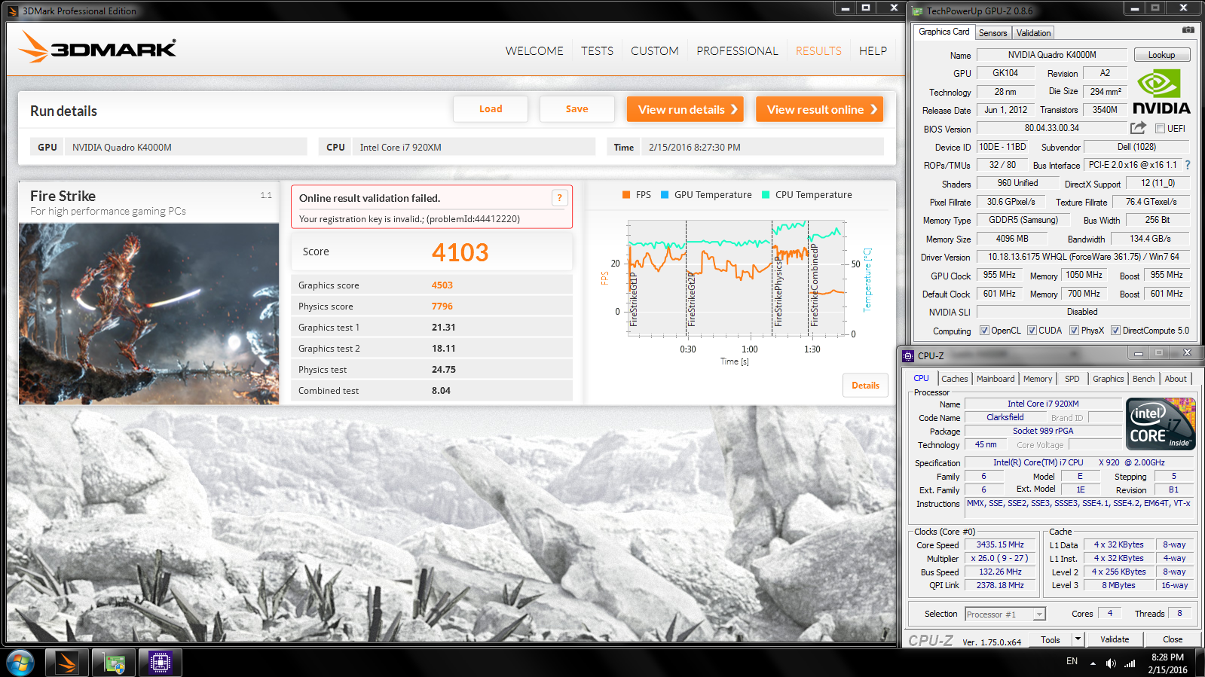Screen dimensions: 1205x677
Task: Click View result online button
Action: pyautogui.click(x=820, y=109)
